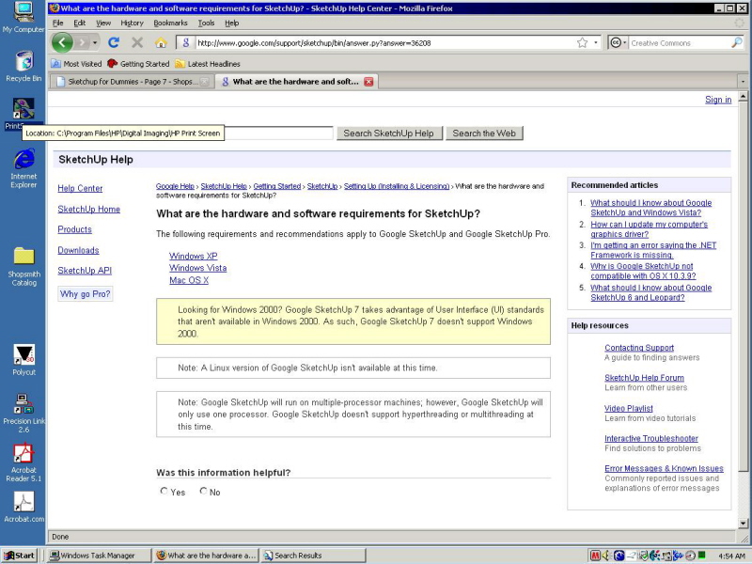The height and width of the screenshot is (564, 752).
Task: Click the Stop loading X icon
Action: [x=137, y=42]
